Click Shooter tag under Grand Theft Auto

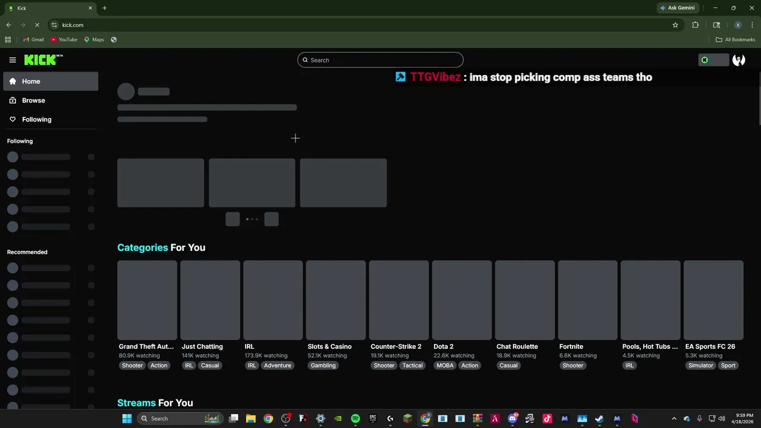coord(133,366)
